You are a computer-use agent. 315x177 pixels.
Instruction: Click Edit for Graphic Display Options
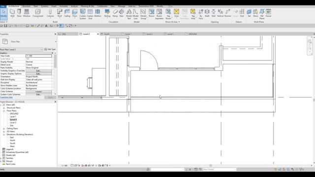38,74
